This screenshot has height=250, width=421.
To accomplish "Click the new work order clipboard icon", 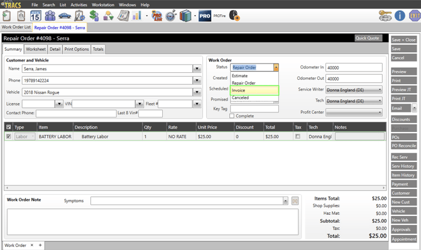I will [6, 16].
